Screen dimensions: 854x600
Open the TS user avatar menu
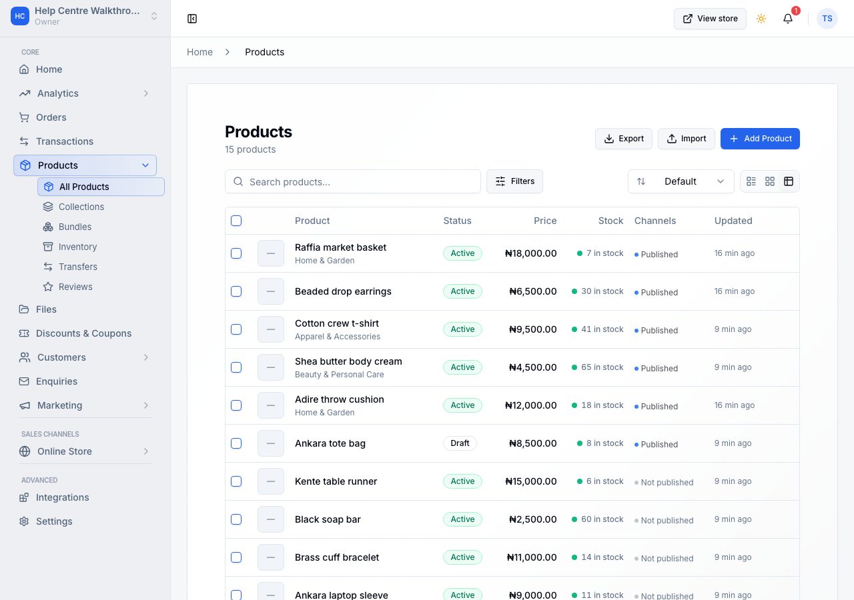[827, 19]
